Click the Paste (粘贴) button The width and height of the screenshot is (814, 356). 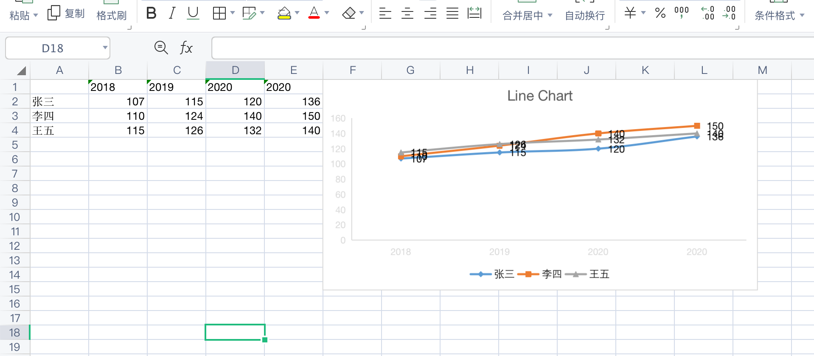pyautogui.click(x=20, y=15)
